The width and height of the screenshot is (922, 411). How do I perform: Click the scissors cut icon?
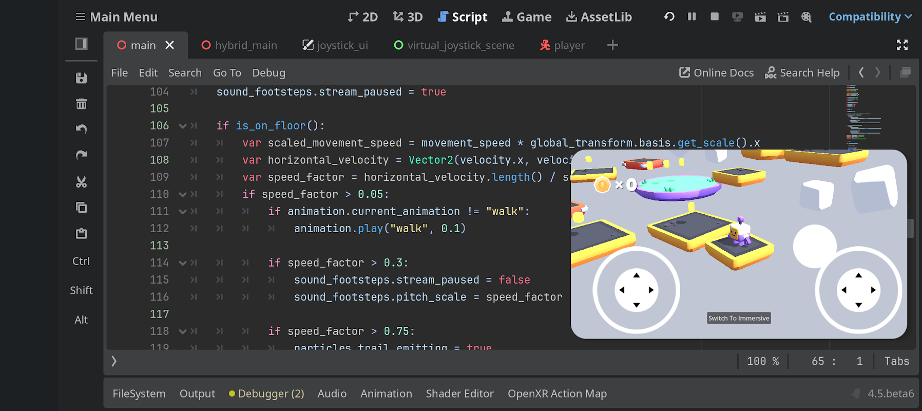[81, 182]
